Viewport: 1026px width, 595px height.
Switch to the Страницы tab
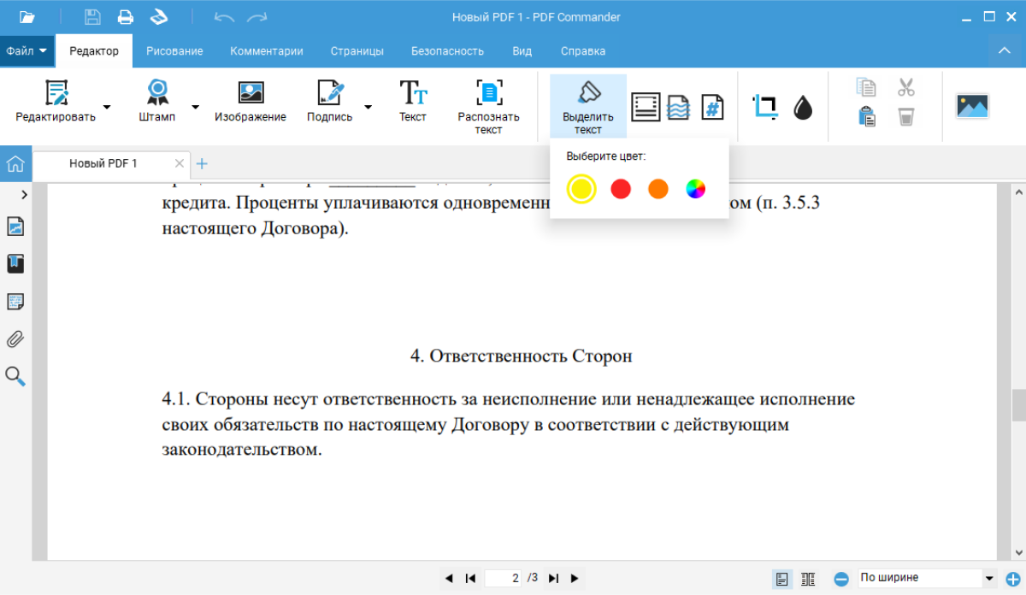(x=357, y=51)
